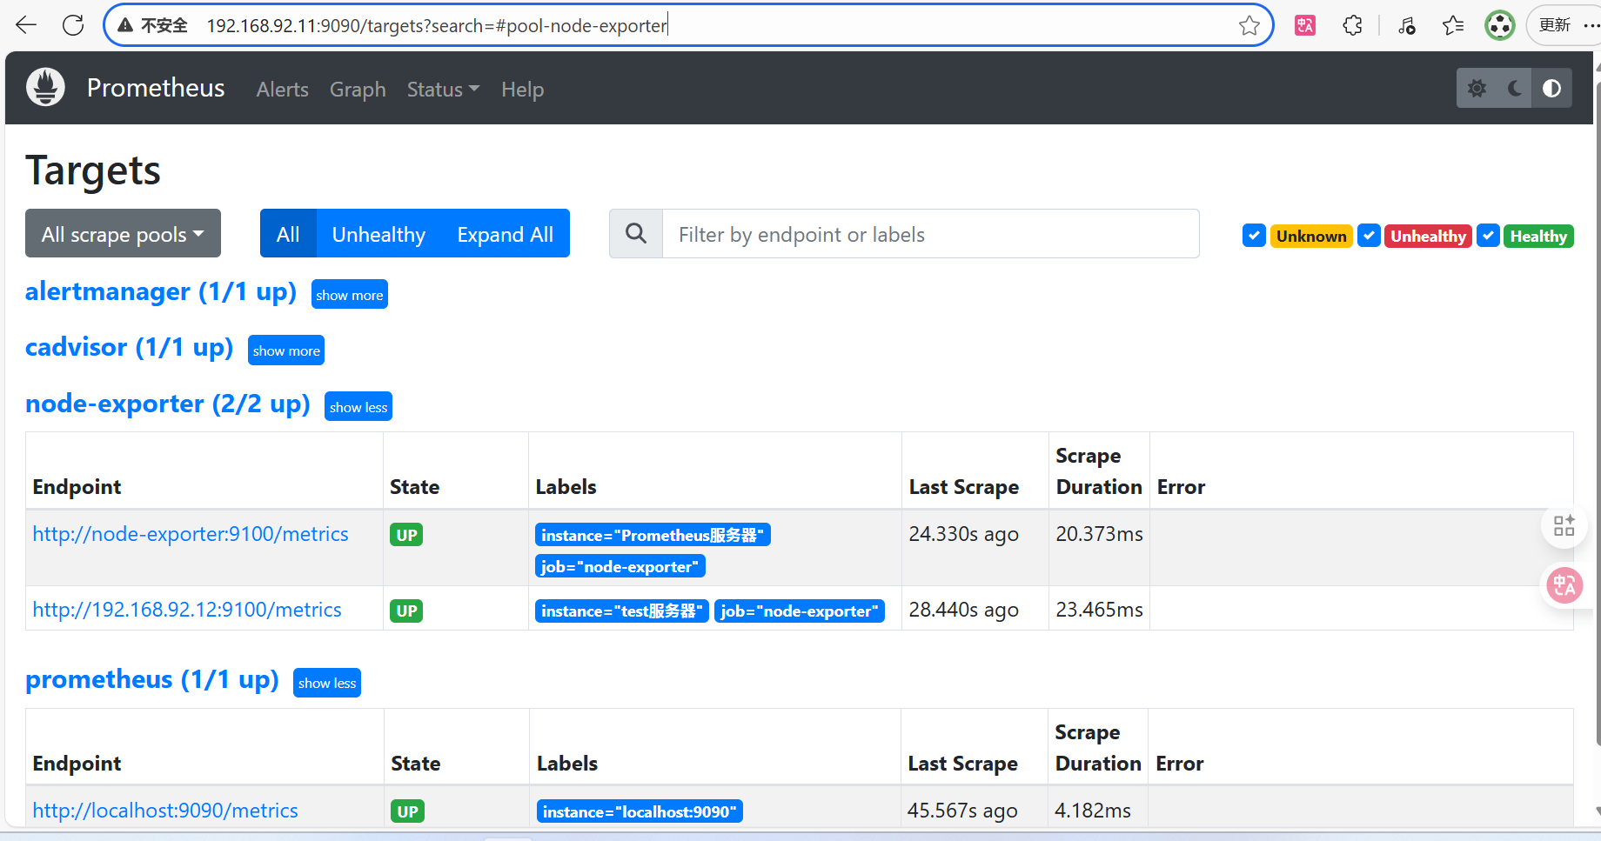Screen dimensions: 1601x841
Task: Open the insecure site warning icon
Action: tap(125, 25)
